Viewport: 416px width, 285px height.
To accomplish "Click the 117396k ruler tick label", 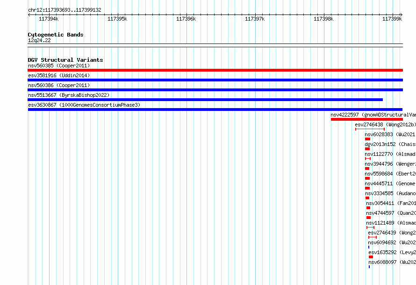I will pos(186,19).
